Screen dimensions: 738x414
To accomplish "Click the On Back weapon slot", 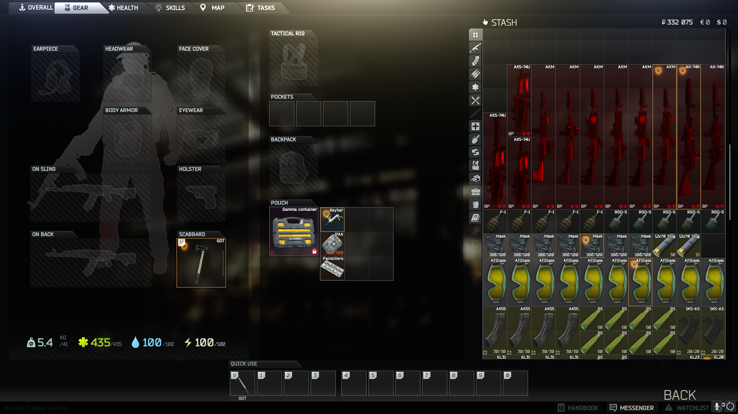I will tap(91, 262).
